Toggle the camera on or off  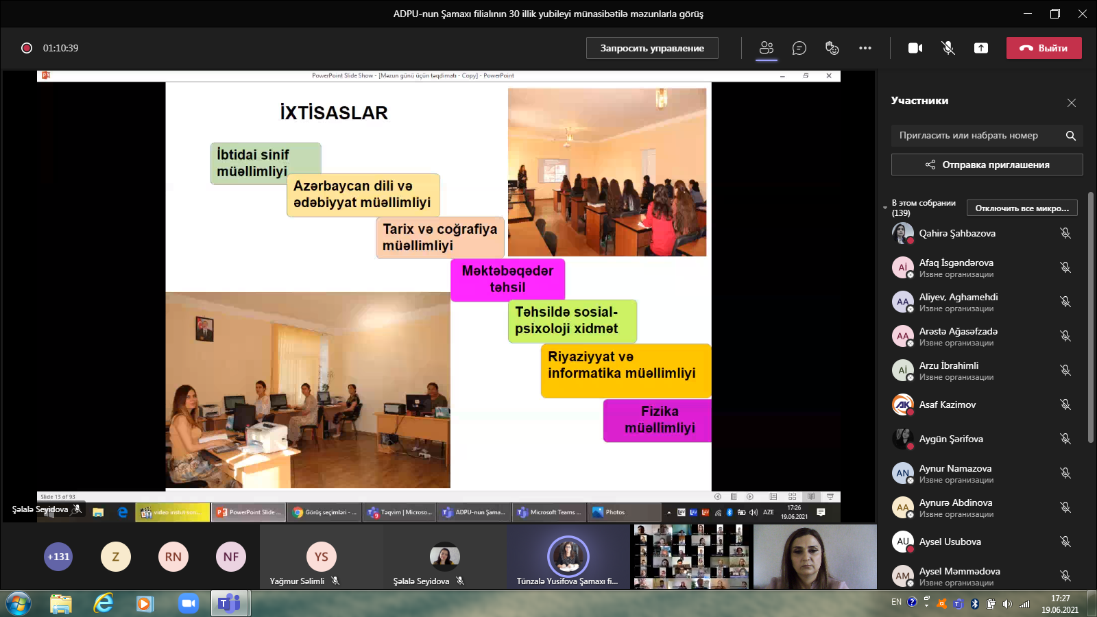(915, 48)
